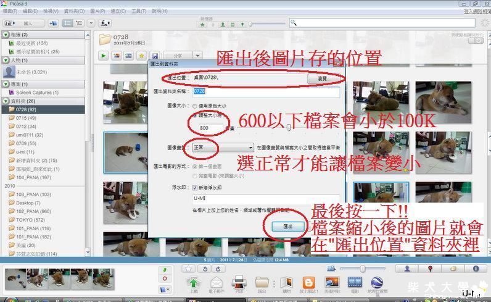Viewport: 491px width, 302px height.
Task: Select the 0715 (49) folder in sidebar
Action: [x=26, y=117]
